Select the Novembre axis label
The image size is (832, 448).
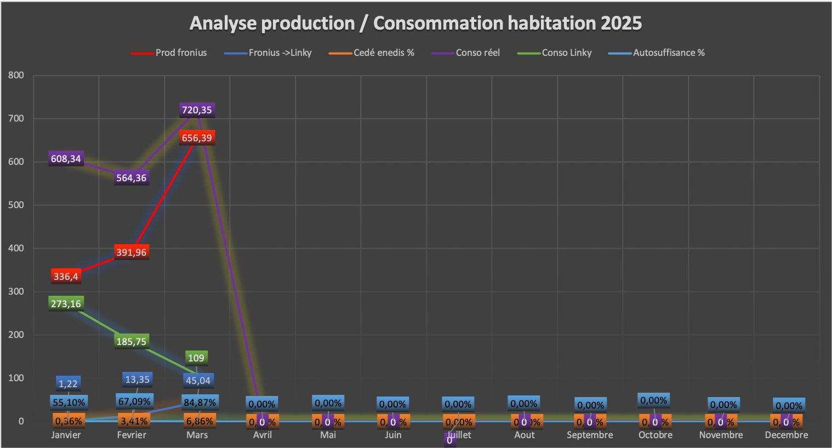(721, 435)
